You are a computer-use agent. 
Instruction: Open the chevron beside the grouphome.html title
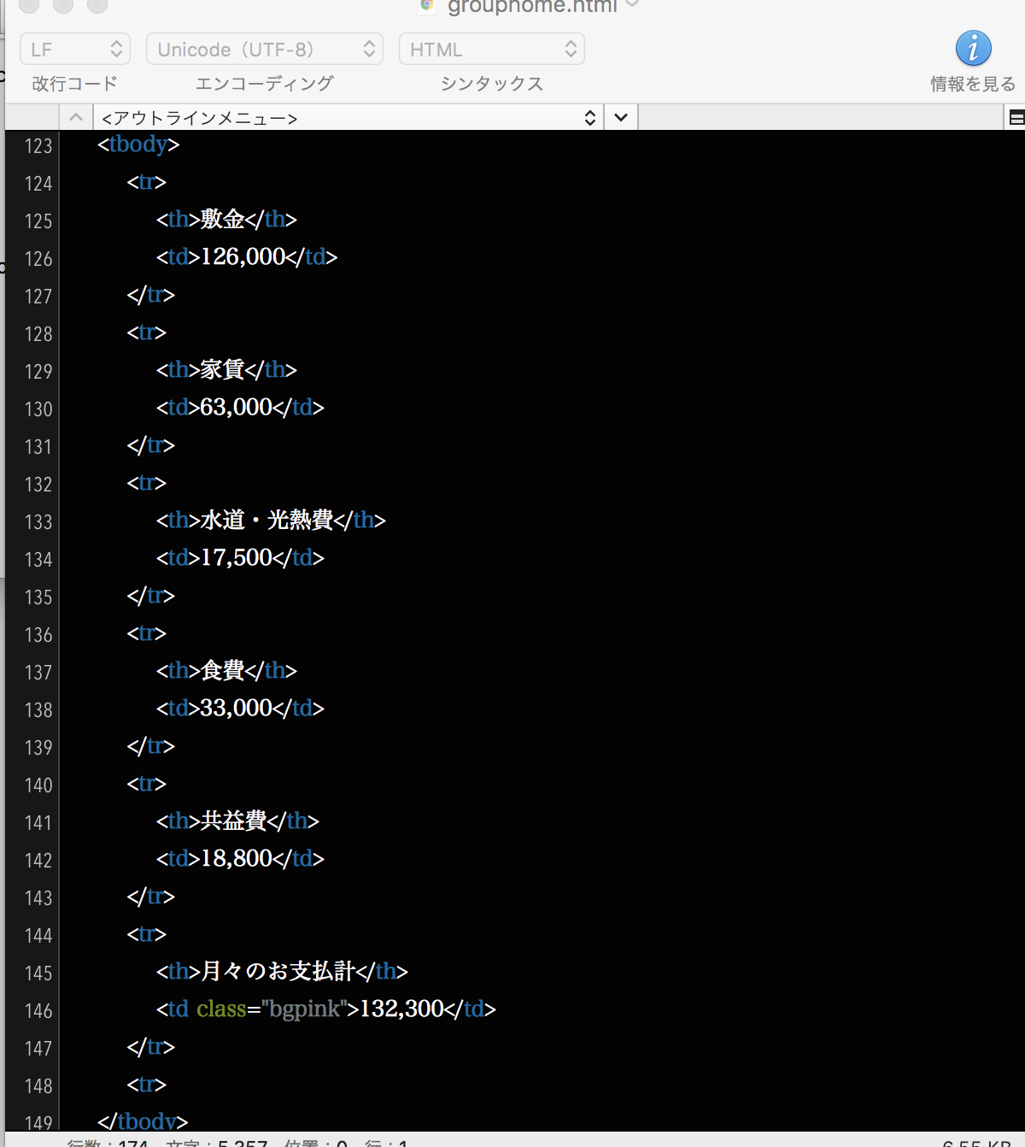[631, 5]
